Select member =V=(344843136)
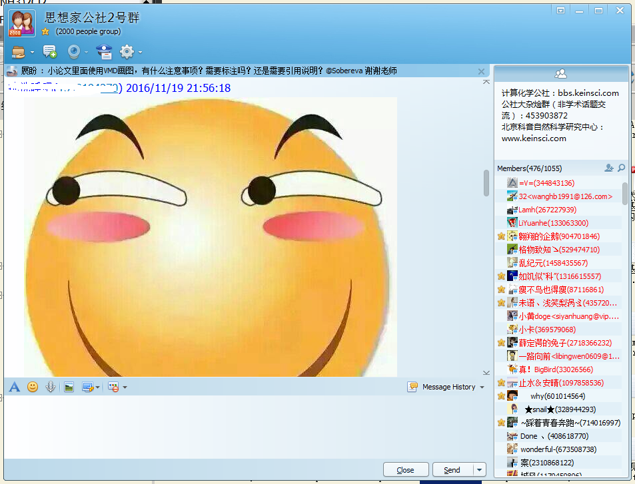The width and height of the screenshot is (635, 484). [x=559, y=183]
